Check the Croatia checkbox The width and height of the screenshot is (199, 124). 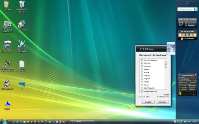(142, 82)
